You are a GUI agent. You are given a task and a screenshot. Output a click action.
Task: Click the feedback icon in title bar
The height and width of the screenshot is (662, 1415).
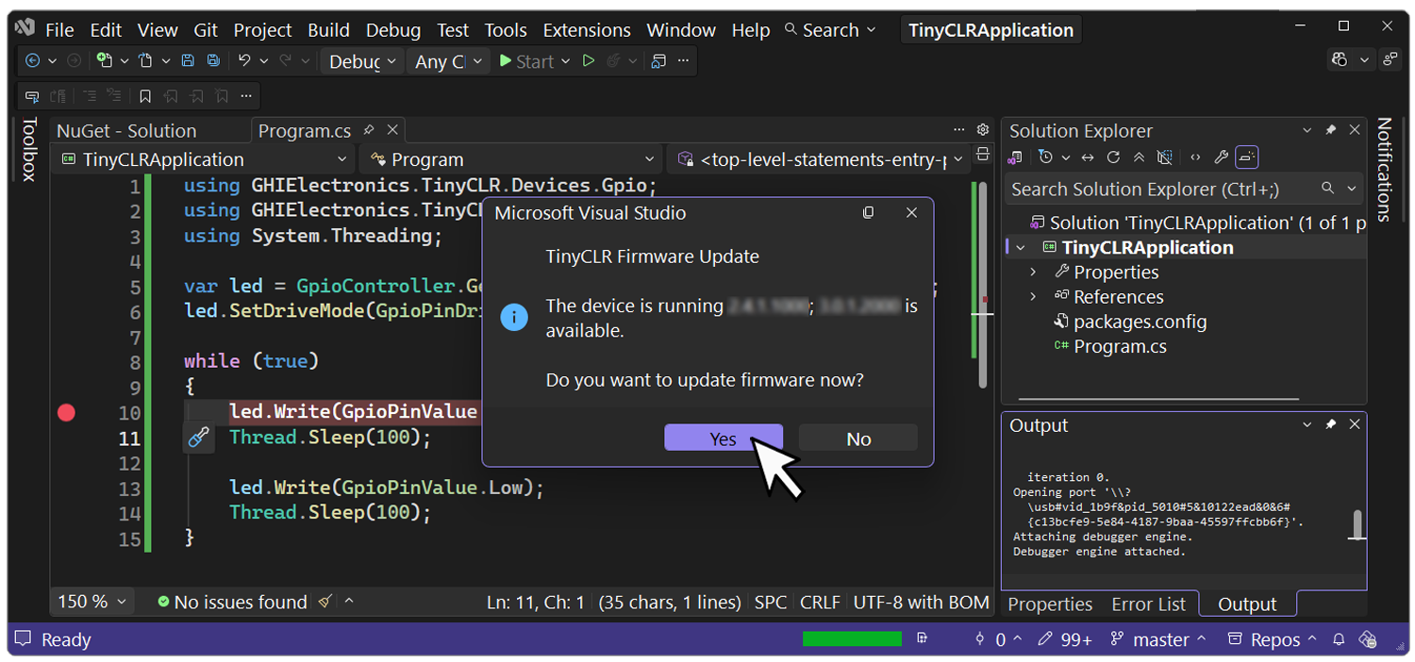click(1390, 59)
